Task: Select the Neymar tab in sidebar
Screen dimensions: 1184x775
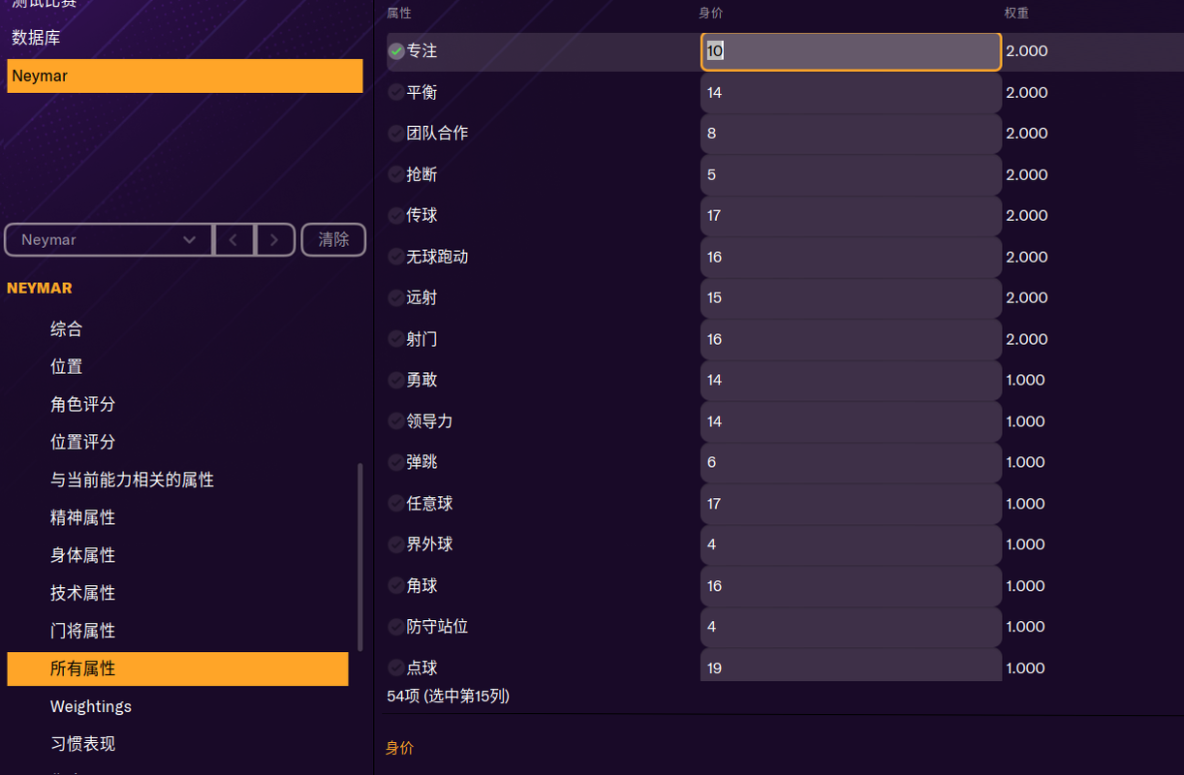Action: pos(185,77)
